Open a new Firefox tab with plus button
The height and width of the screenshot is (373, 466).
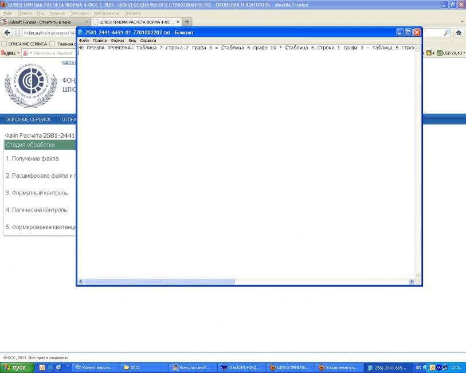click(x=187, y=22)
